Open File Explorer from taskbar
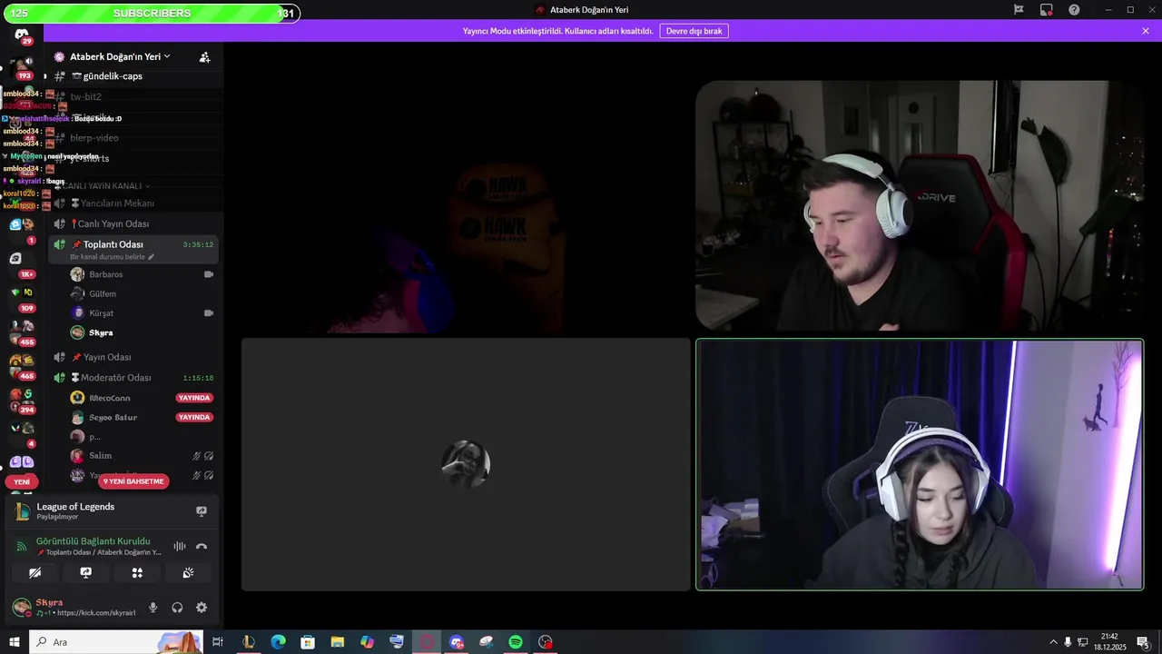This screenshot has height=654, width=1162. 337,642
